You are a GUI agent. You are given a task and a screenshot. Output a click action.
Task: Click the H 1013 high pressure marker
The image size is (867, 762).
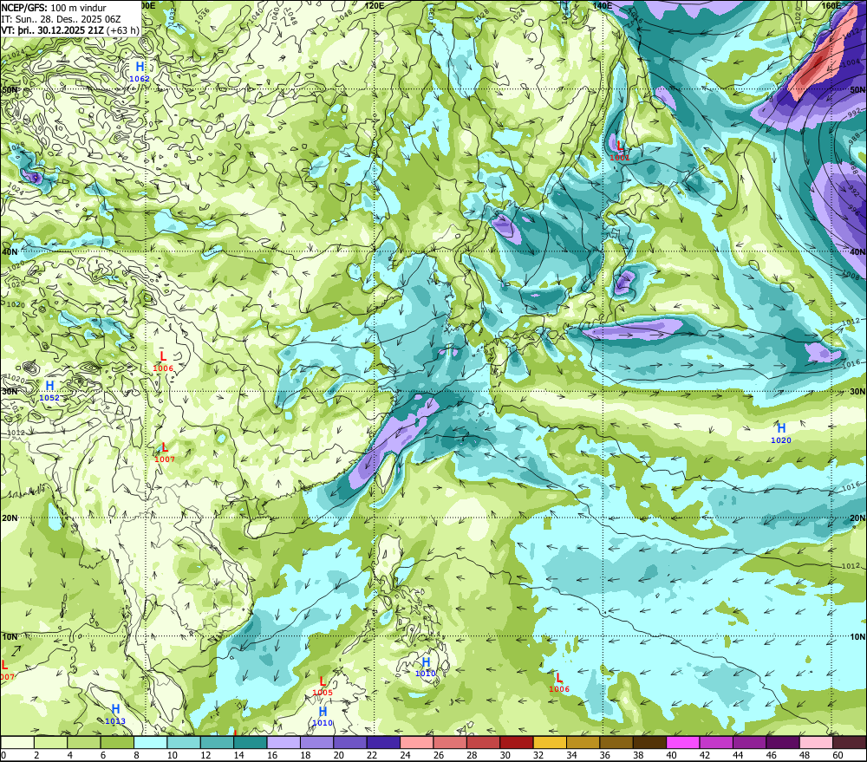click(115, 714)
